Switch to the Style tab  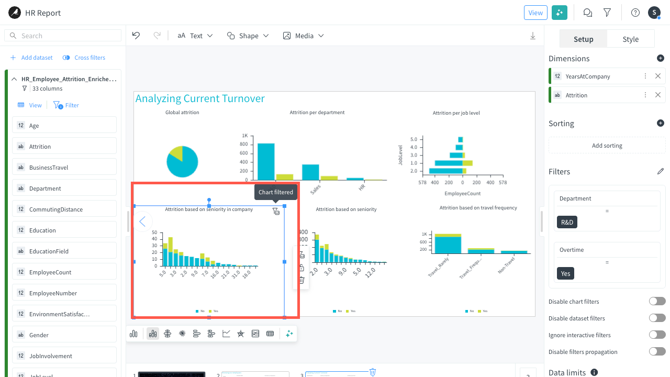click(x=630, y=38)
